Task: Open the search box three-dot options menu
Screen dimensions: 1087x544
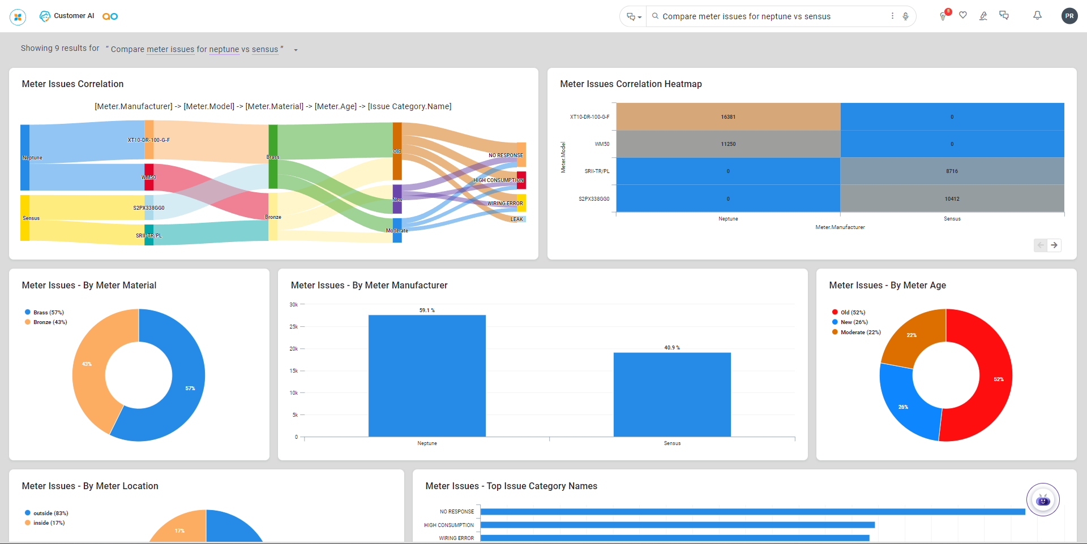Action: click(x=892, y=16)
